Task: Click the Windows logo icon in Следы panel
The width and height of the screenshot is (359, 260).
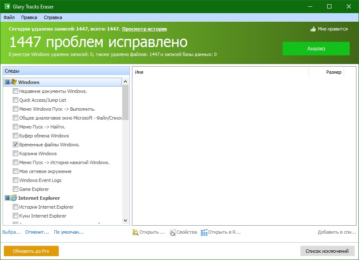Action: pyautogui.click(x=14, y=81)
